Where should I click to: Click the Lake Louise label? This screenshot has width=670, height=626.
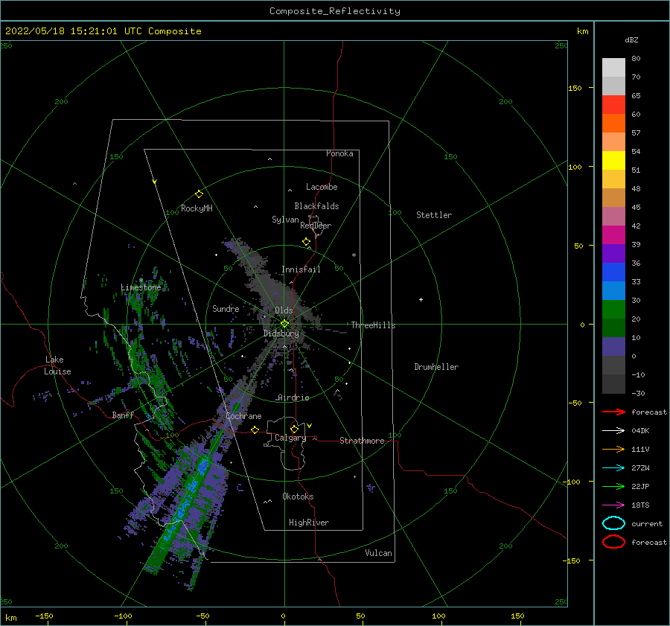57,365
